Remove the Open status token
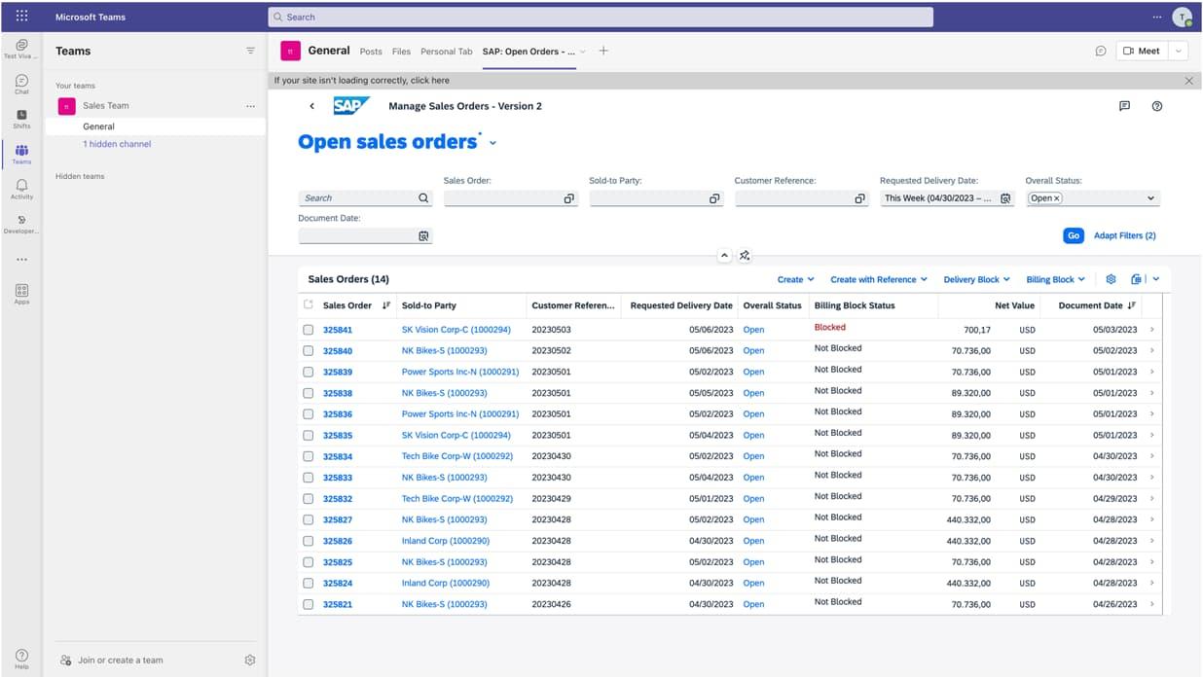This screenshot has height=678, width=1203. 1057,198
